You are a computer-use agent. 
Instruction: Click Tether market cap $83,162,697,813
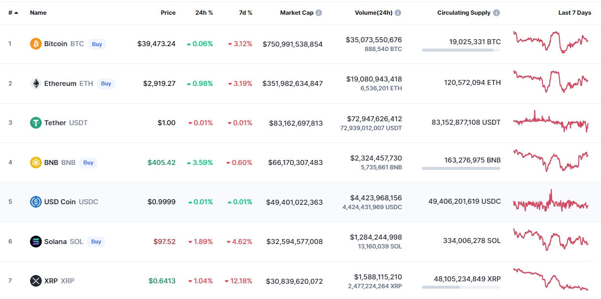click(296, 123)
